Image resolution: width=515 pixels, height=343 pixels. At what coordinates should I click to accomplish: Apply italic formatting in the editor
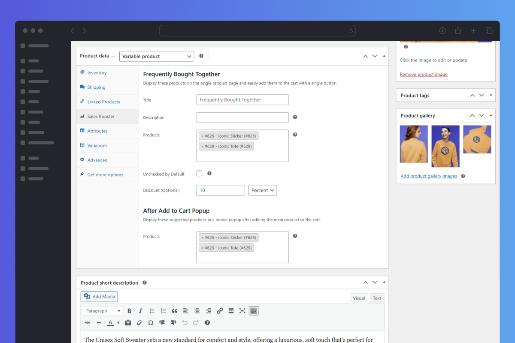tap(140, 311)
